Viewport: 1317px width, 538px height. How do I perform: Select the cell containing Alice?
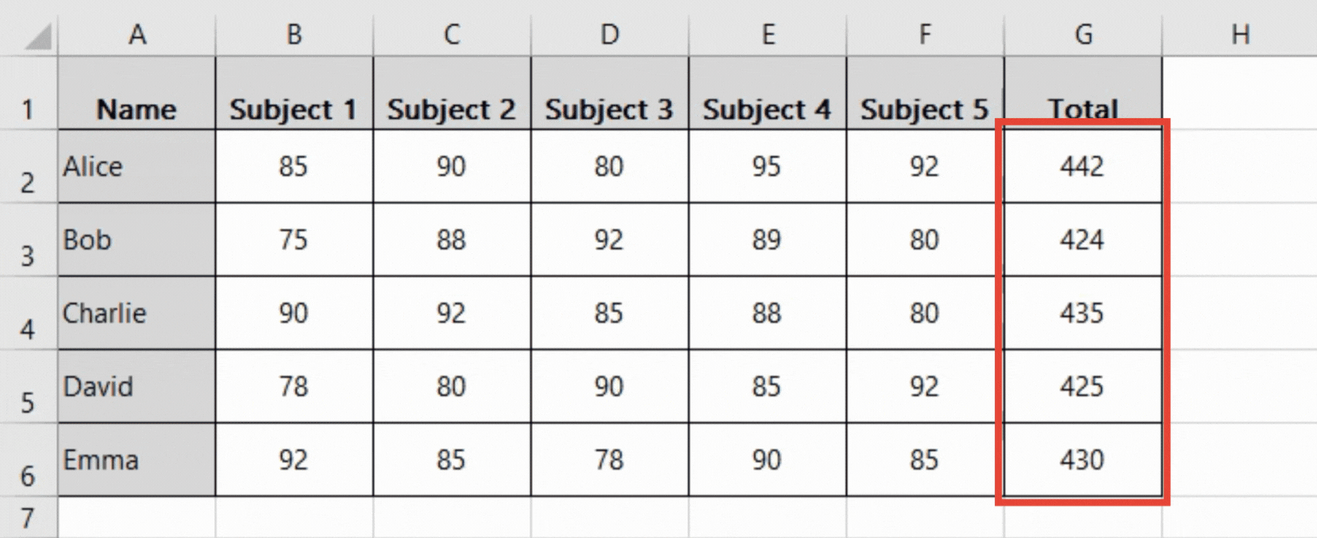click(137, 167)
